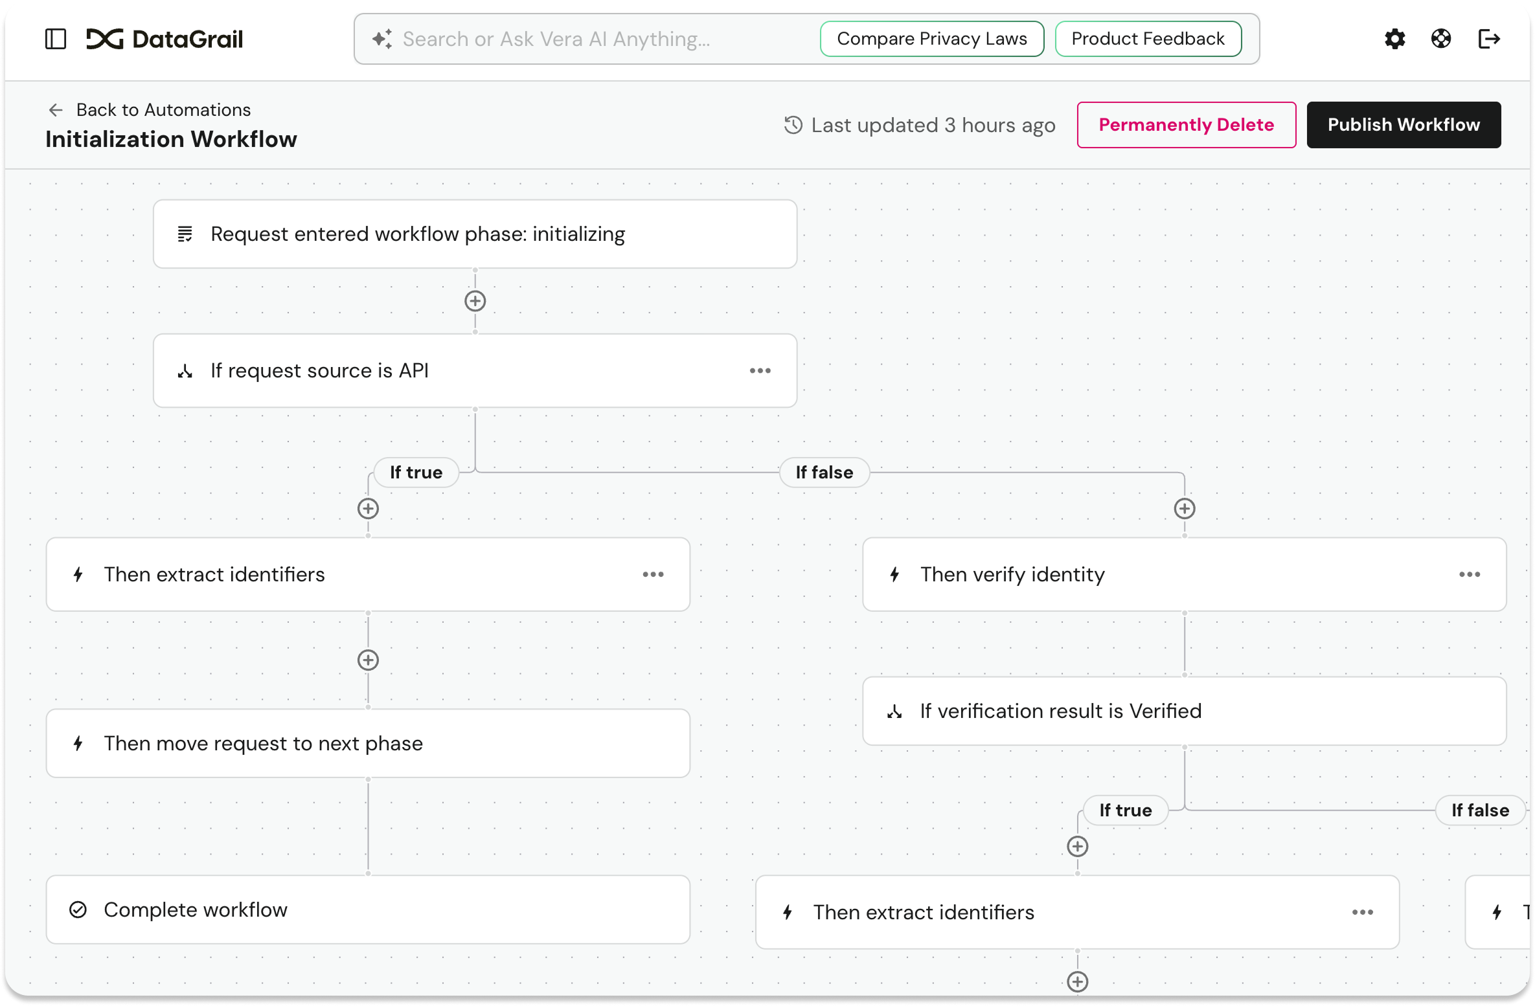This screenshot has width=1535, height=1006.
Task: Open the settings gear icon
Action: pos(1394,39)
